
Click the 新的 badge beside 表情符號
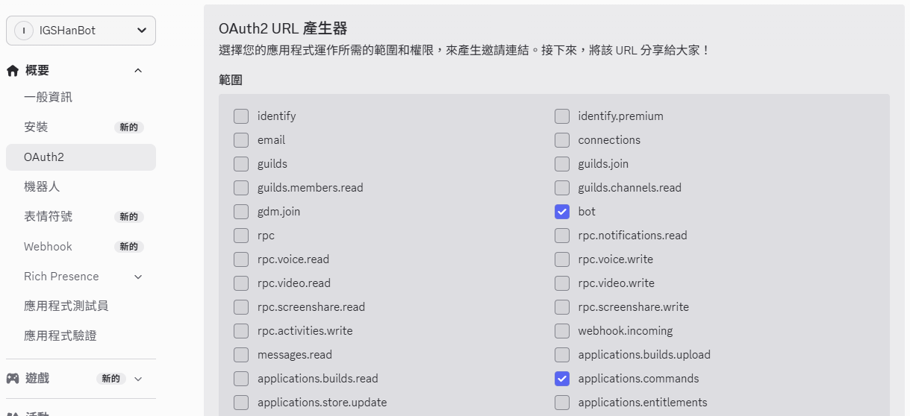point(129,217)
